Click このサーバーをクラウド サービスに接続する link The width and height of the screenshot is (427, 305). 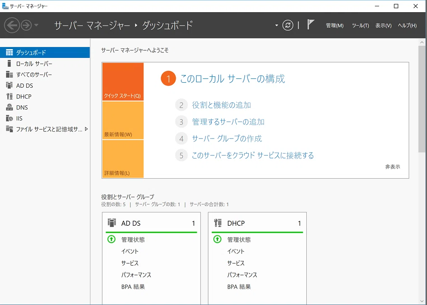coord(253,156)
